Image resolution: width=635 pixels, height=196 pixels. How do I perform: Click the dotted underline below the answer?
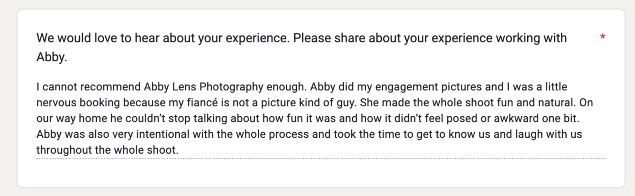click(321, 158)
